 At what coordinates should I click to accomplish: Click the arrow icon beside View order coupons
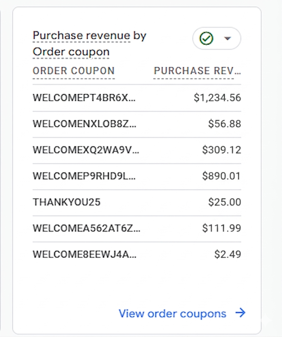pyautogui.click(x=240, y=313)
